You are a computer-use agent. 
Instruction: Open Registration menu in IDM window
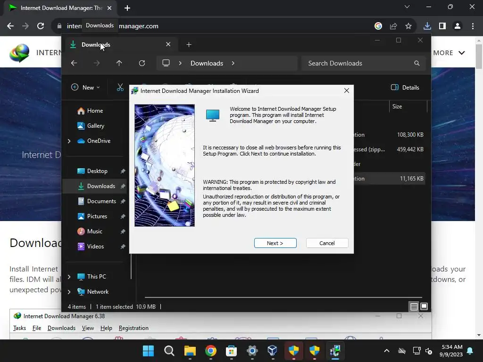[133, 328]
